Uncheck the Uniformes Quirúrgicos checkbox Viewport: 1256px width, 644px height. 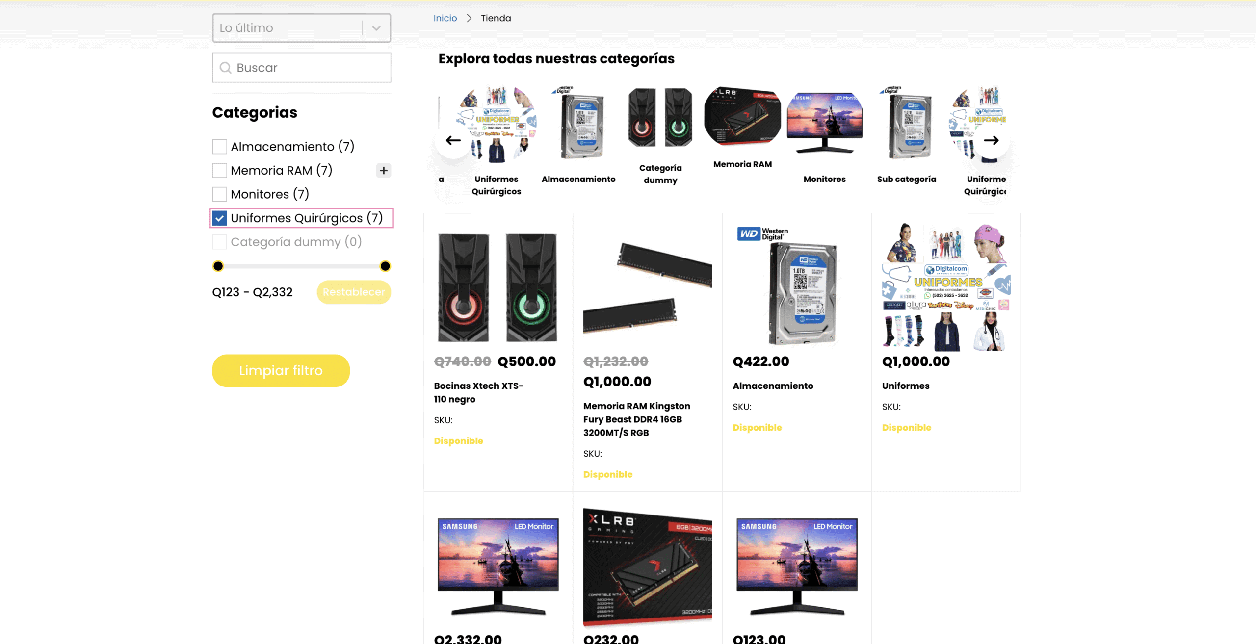[x=219, y=218]
